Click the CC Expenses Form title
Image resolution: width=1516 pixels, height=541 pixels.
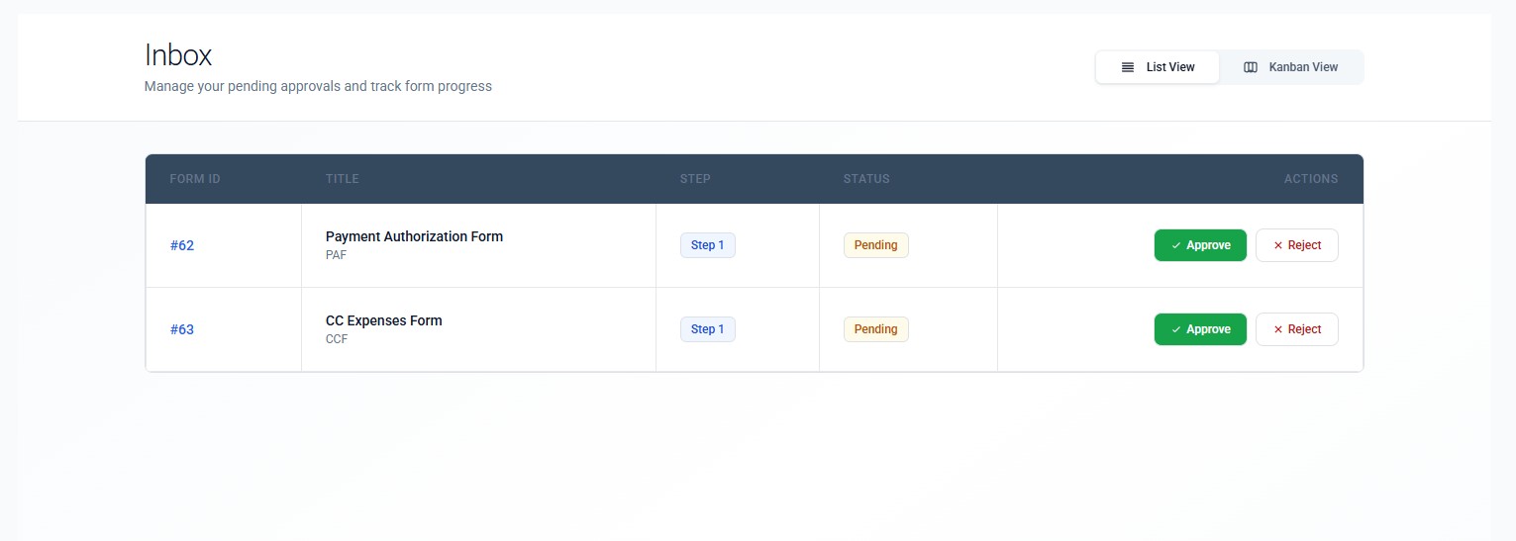pos(383,320)
